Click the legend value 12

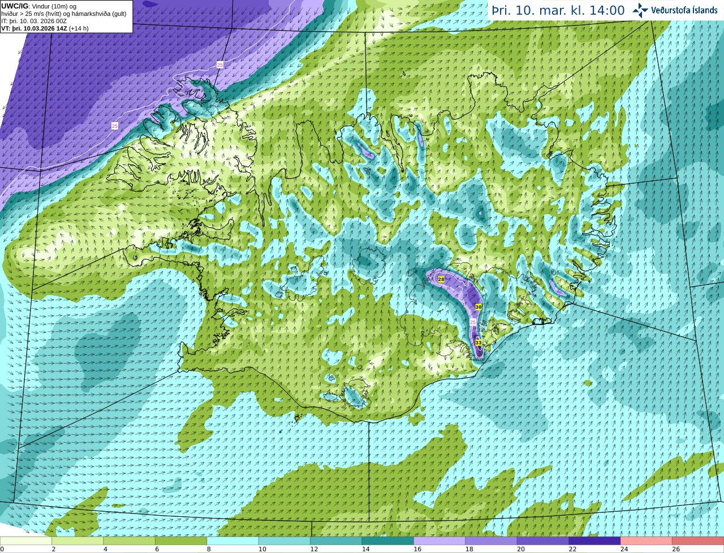coord(314,549)
